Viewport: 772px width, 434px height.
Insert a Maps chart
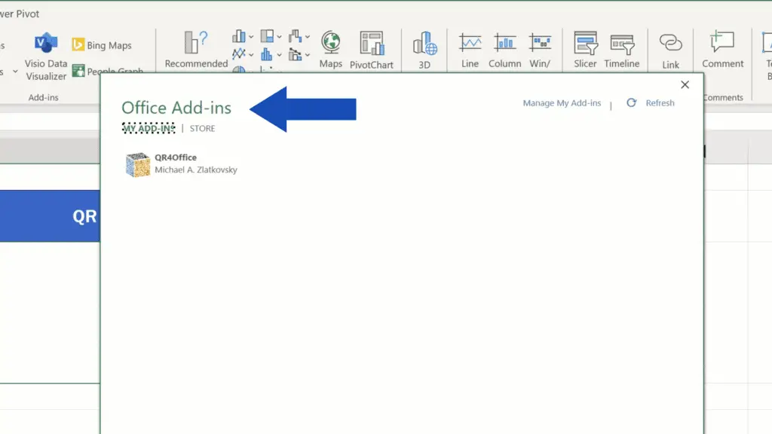[x=330, y=50]
